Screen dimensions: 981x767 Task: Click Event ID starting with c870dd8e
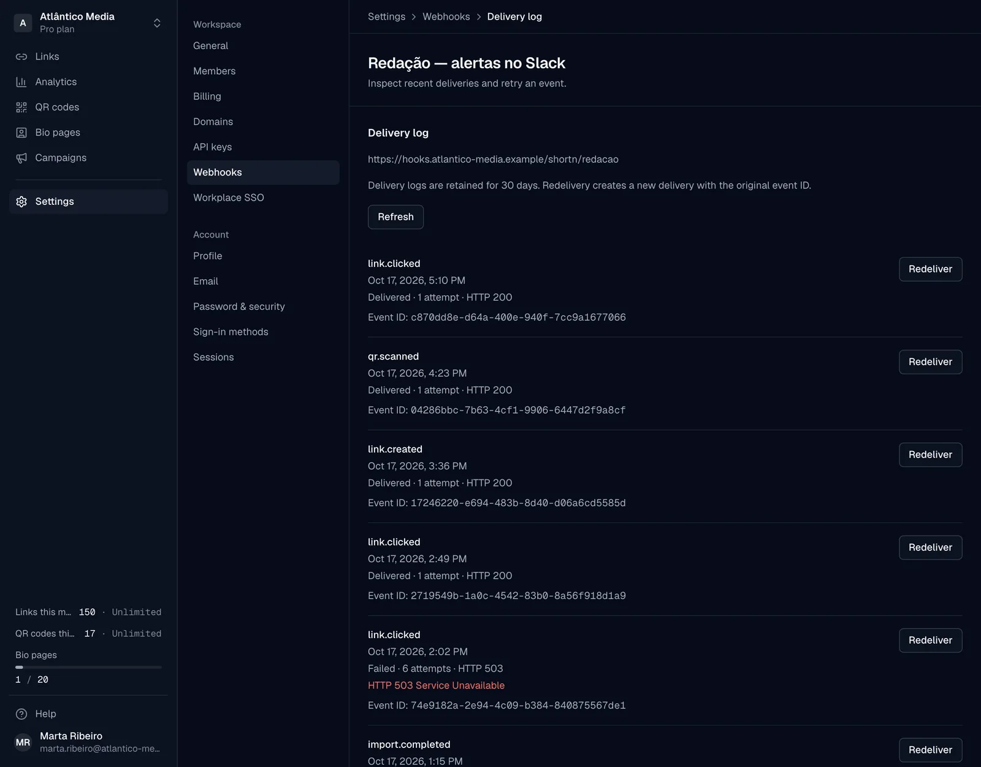coord(497,317)
